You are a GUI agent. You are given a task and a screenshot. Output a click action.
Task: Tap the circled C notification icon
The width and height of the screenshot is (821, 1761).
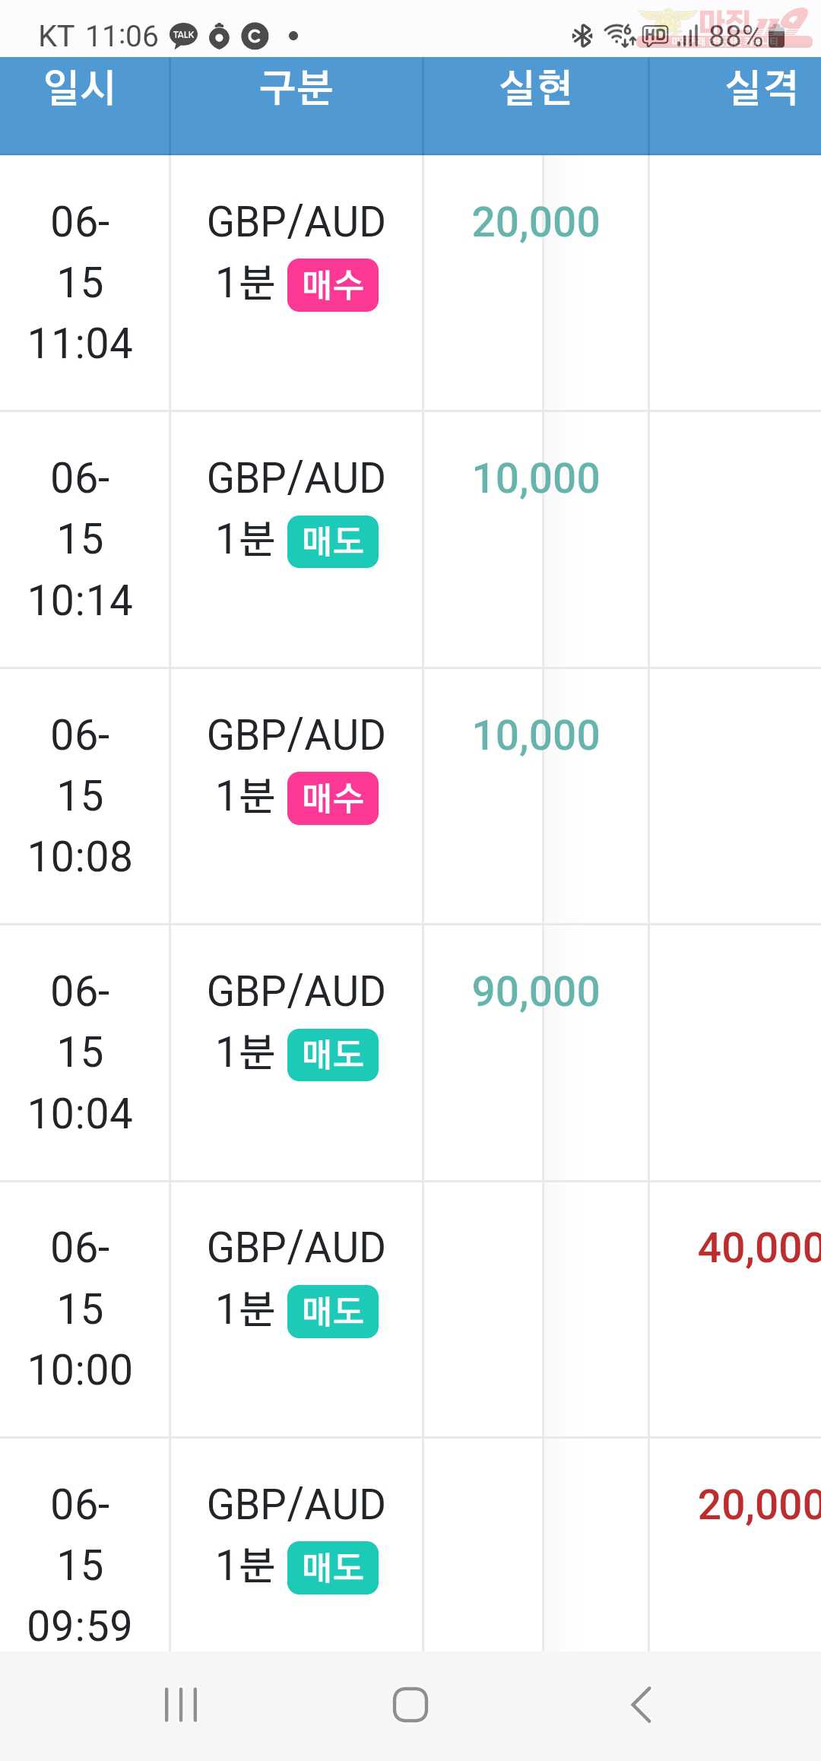coord(255,36)
